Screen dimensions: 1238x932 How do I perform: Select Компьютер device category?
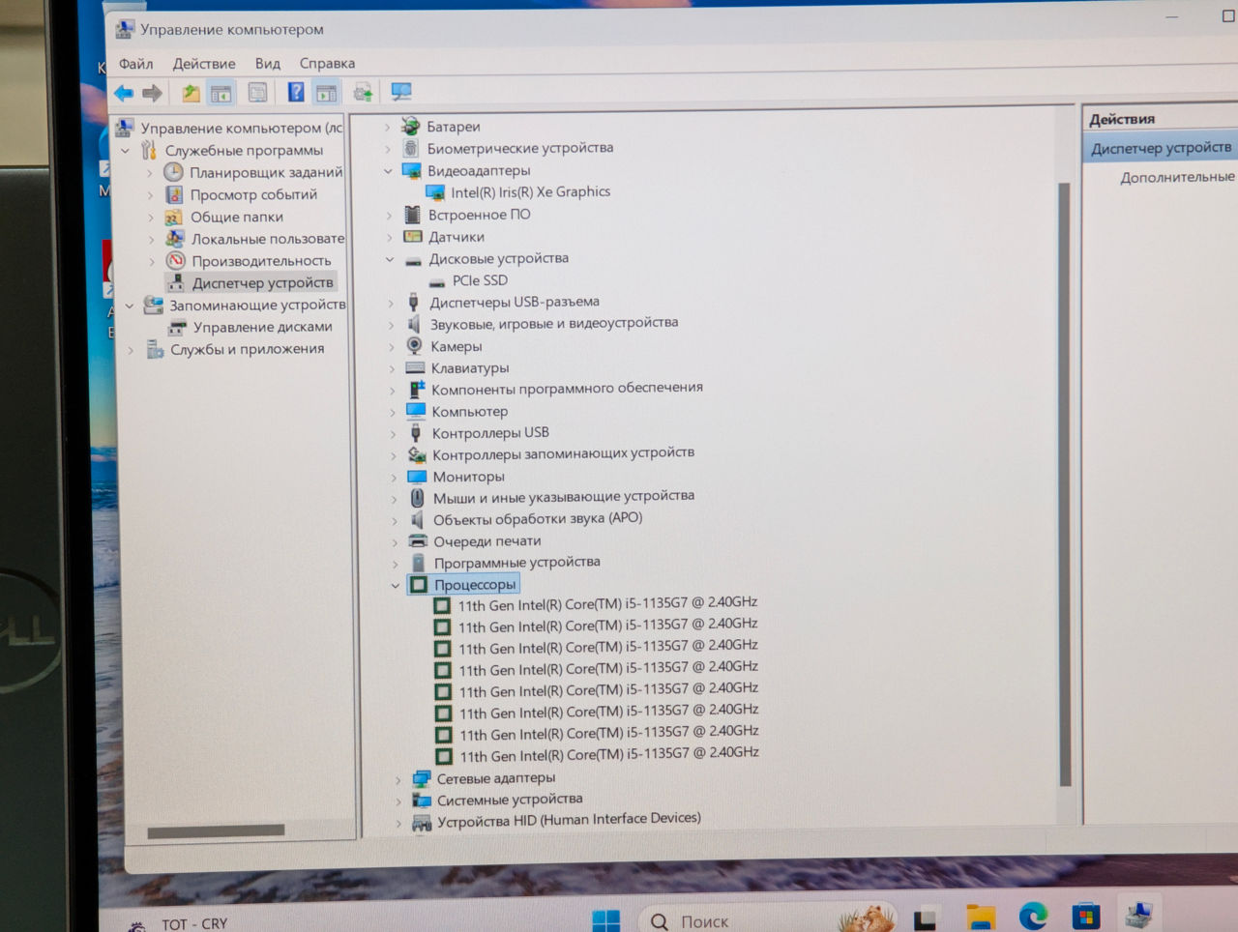click(x=469, y=411)
